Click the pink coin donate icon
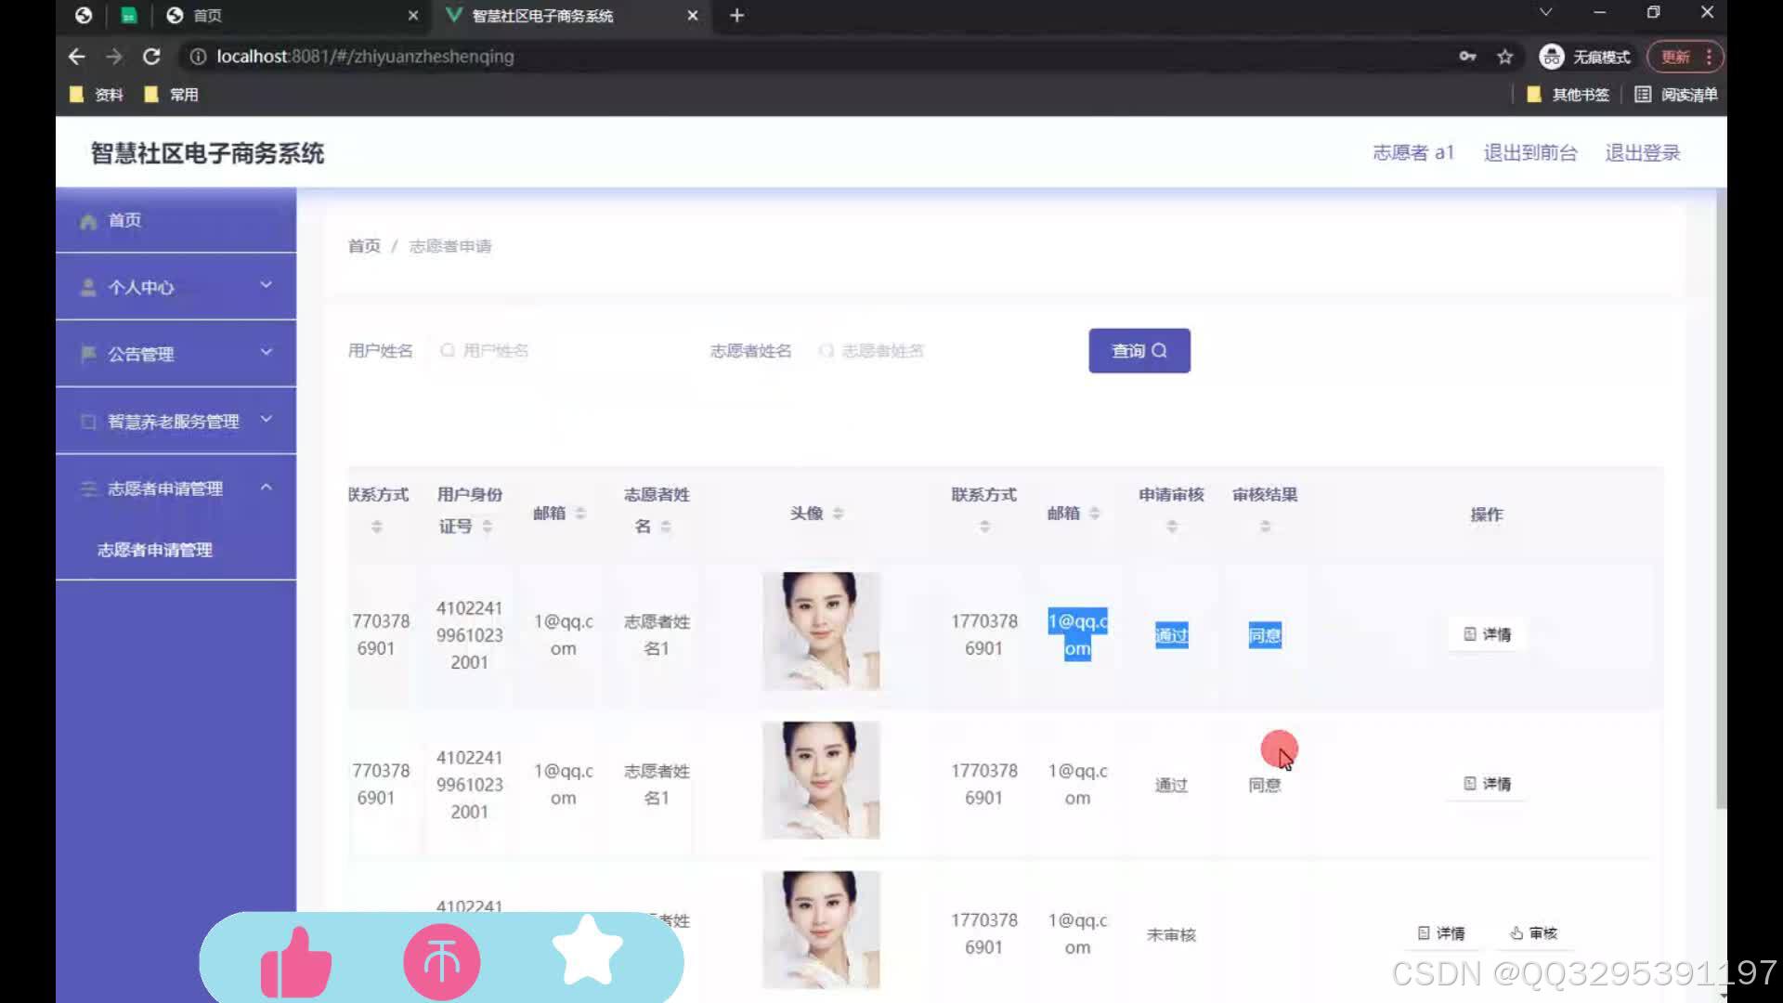The height and width of the screenshot is (1003, 1783). (x=442, y=962)
